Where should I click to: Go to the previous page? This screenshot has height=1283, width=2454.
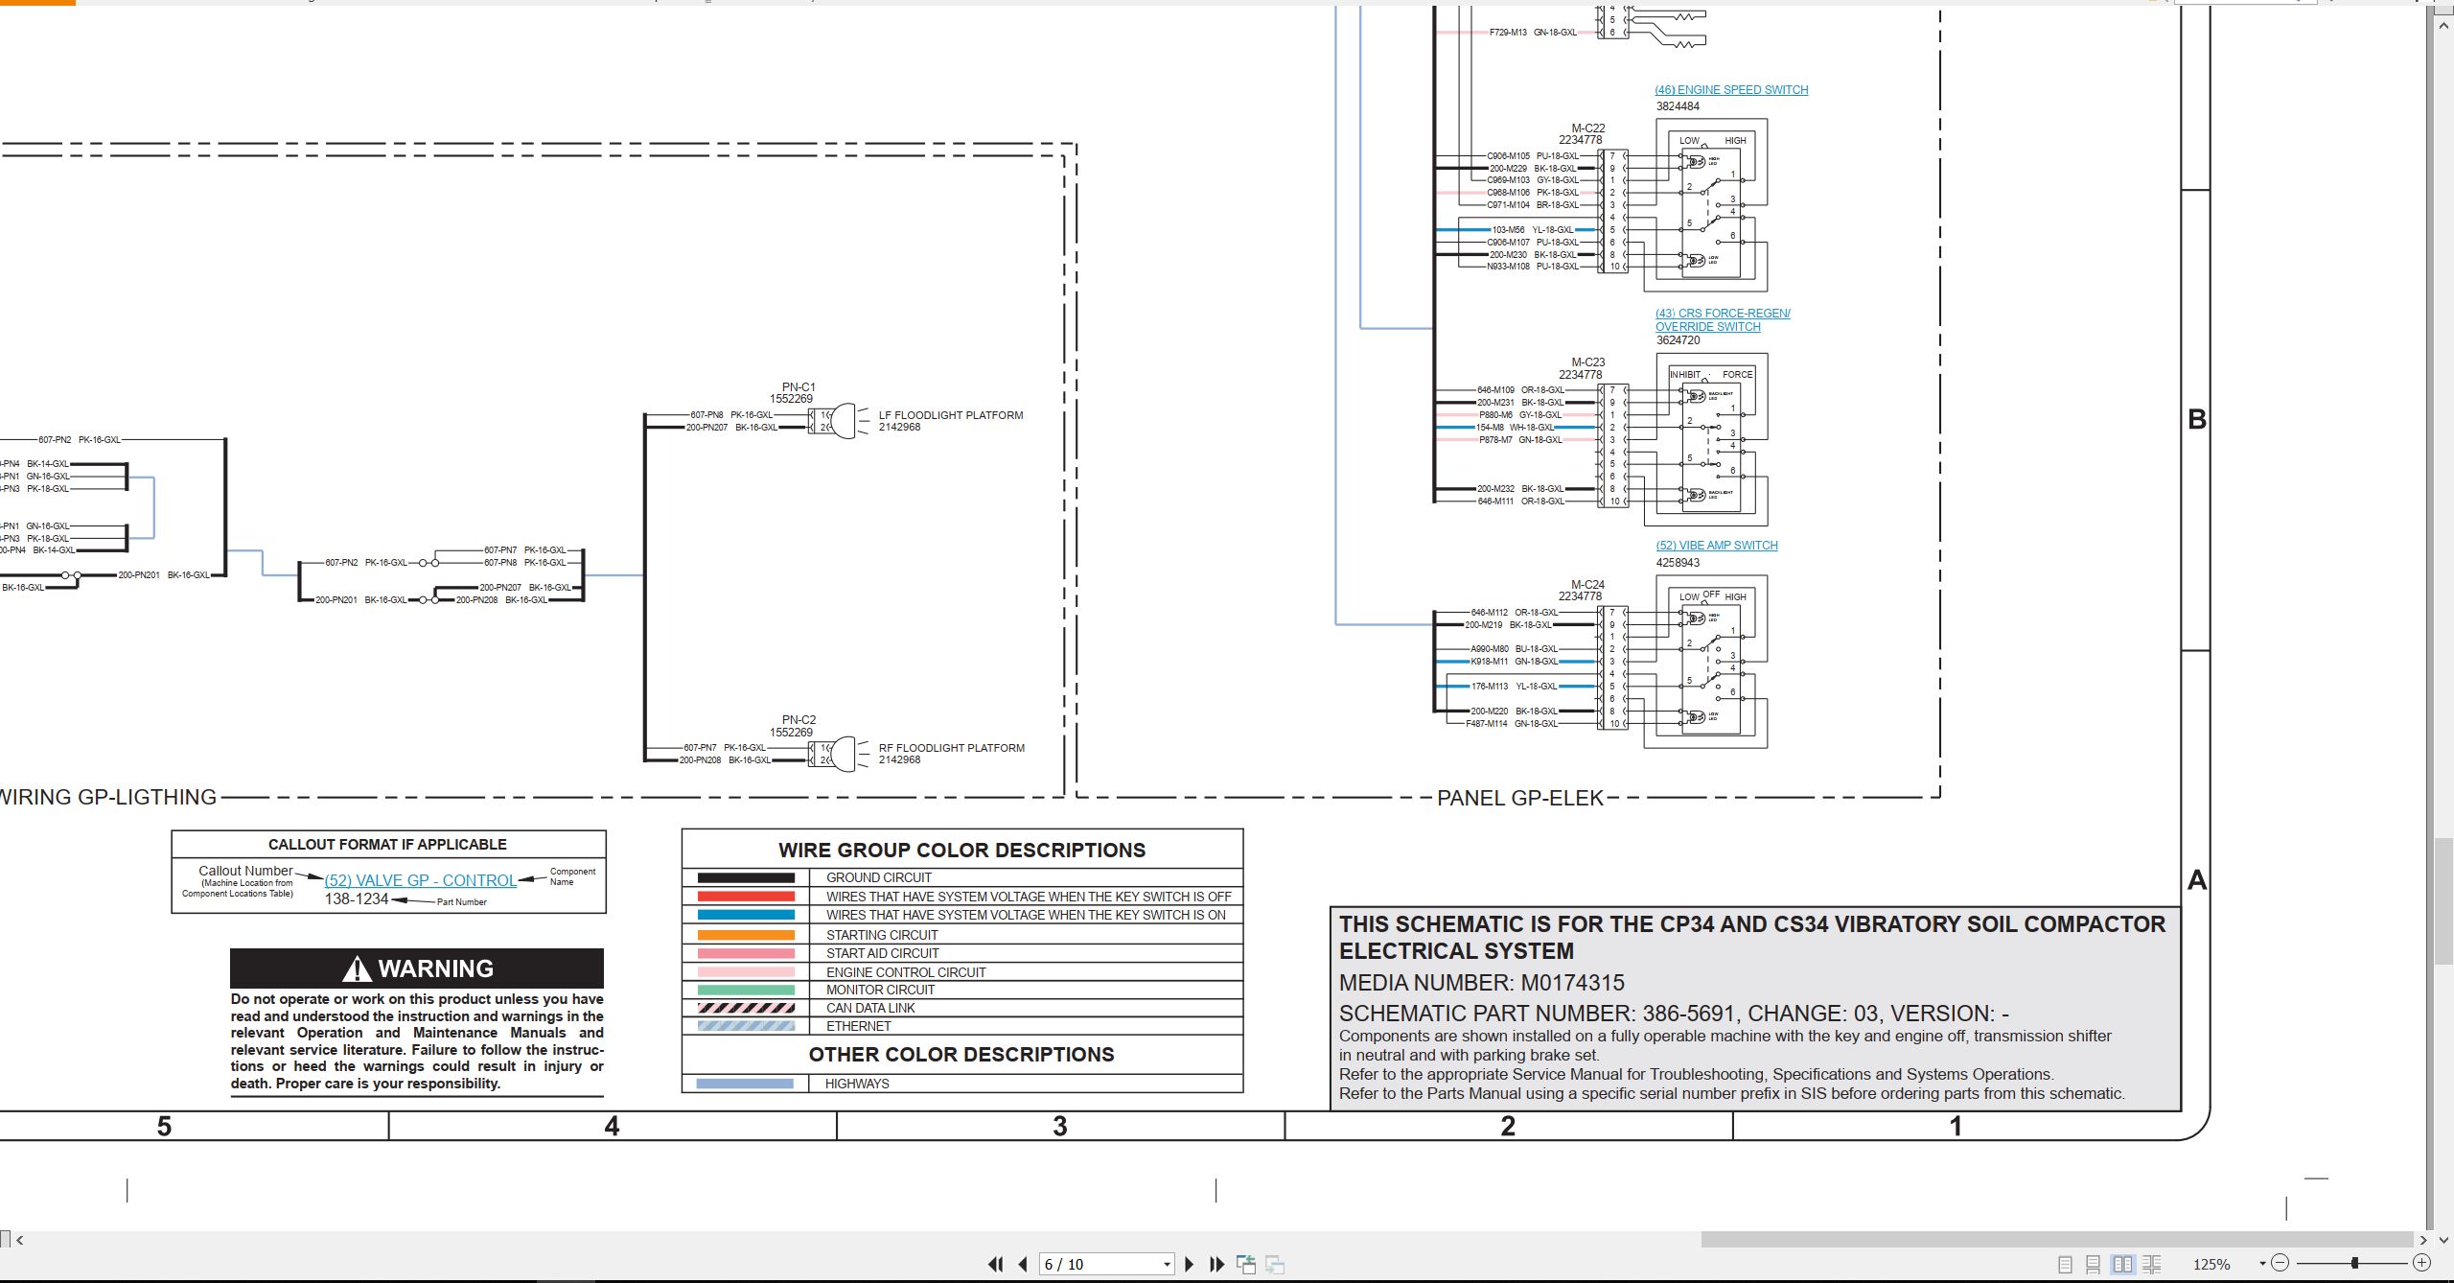1023,1265
